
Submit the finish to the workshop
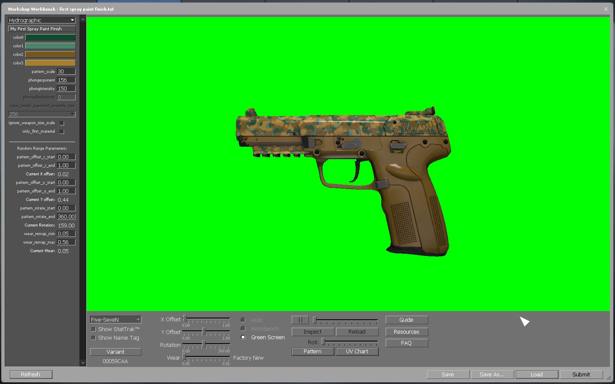click(x=581, y=375)
